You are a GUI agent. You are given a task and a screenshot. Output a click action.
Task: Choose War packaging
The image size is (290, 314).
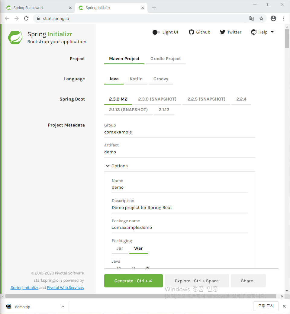138,248
